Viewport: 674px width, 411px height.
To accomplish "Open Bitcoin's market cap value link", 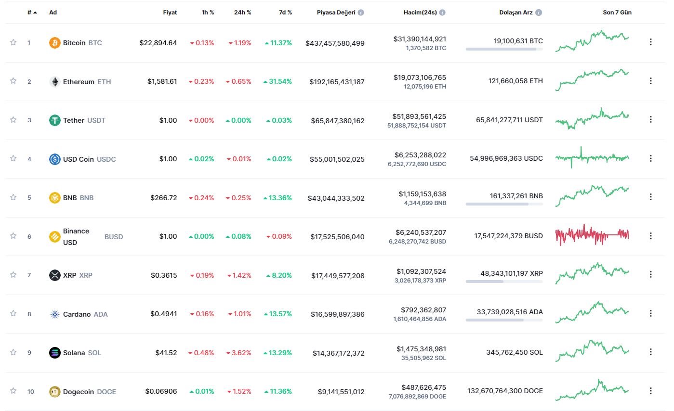I will (x=335, y=43).
